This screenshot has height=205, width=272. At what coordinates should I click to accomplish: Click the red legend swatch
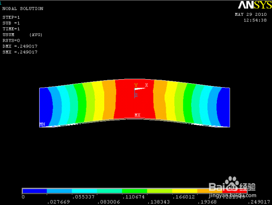[x=235, y=191]
